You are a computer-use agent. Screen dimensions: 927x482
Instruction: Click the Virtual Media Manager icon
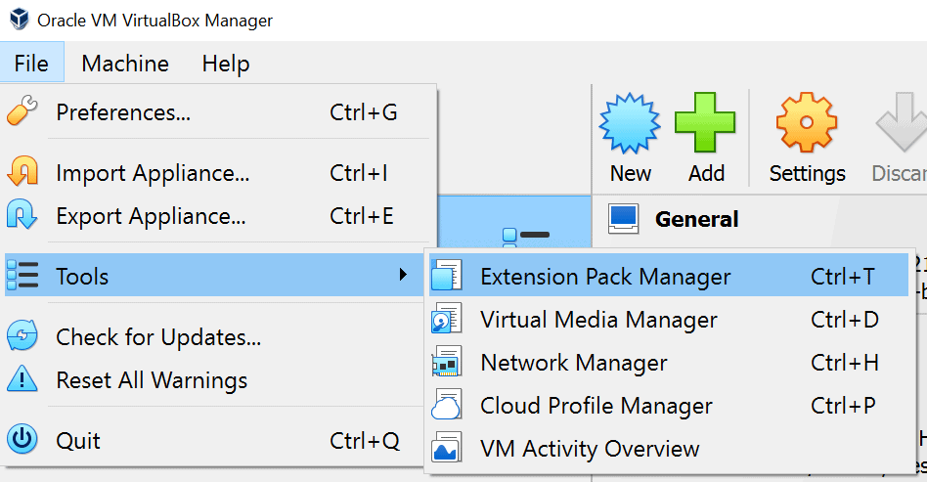(447, 320)
